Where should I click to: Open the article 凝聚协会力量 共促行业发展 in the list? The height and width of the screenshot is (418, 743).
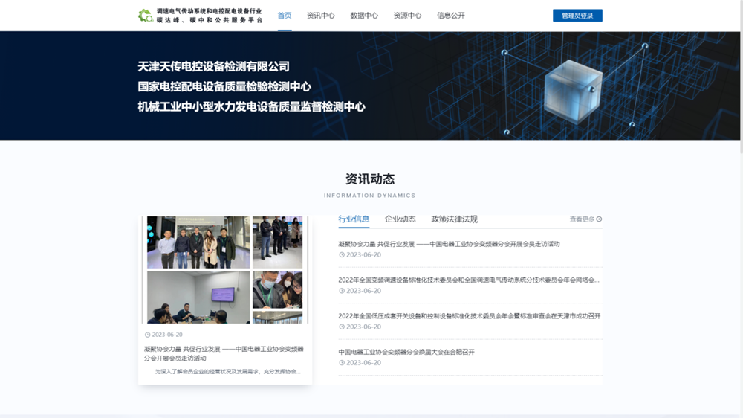[449, 244]
